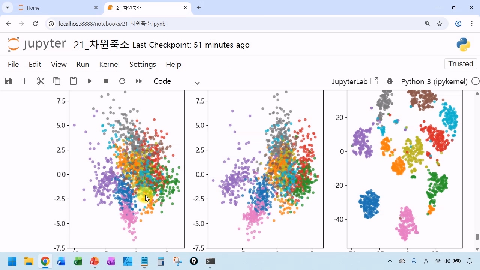The width and height of the screenshot is (480, 270).
Task: Reload the notebook page
Action: 35,24
